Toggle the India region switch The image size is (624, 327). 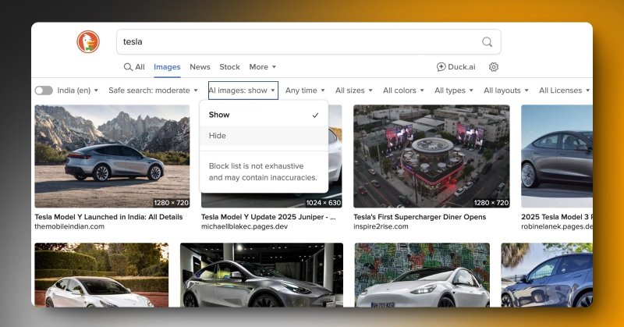44,91
